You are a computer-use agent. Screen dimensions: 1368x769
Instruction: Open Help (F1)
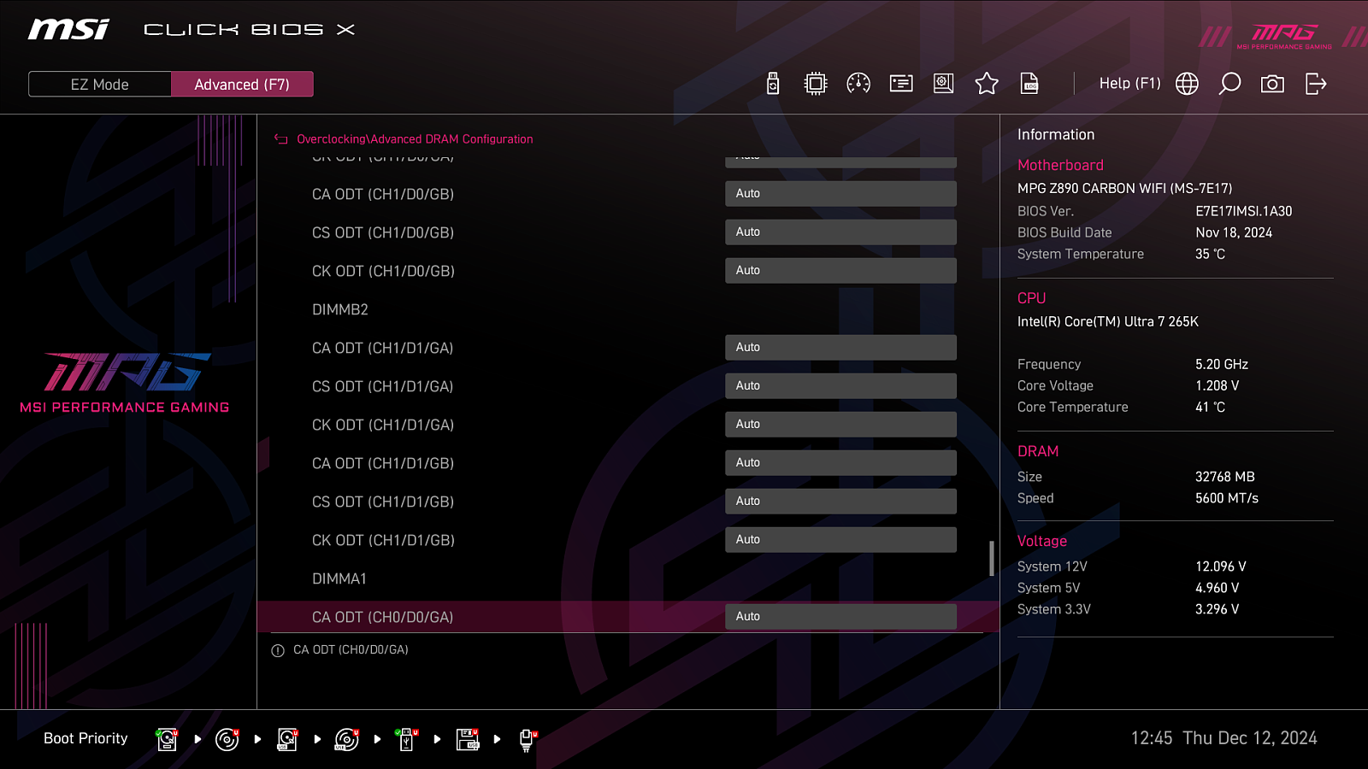click(1129, 84)
